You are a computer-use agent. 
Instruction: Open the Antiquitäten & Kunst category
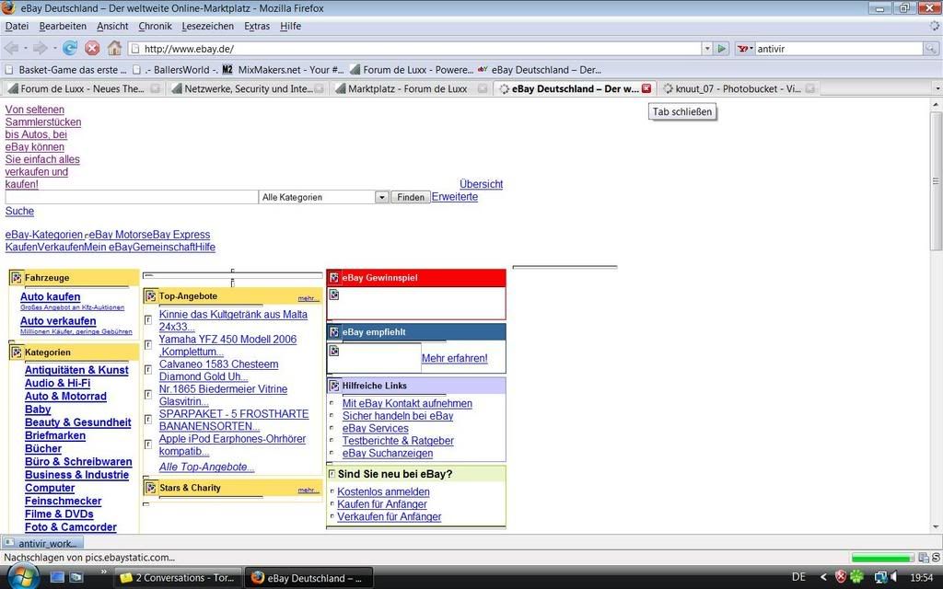point(76,370)
